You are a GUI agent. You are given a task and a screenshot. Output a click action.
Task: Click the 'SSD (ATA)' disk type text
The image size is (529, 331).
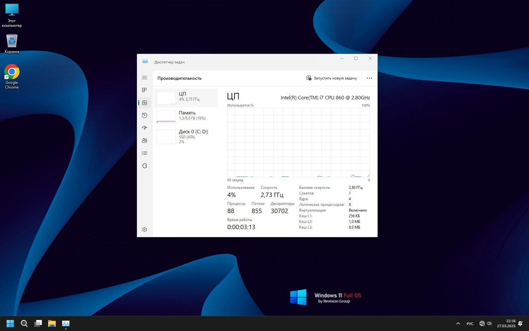point(187,137)
